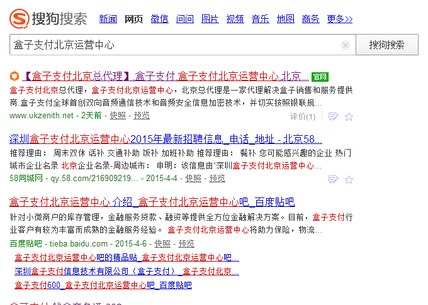Click the green 官网 badge
428x305 pixels.
(x=320, y=77)
